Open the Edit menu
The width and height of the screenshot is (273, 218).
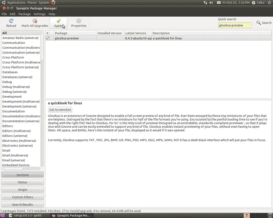click(x=13, y=14)
